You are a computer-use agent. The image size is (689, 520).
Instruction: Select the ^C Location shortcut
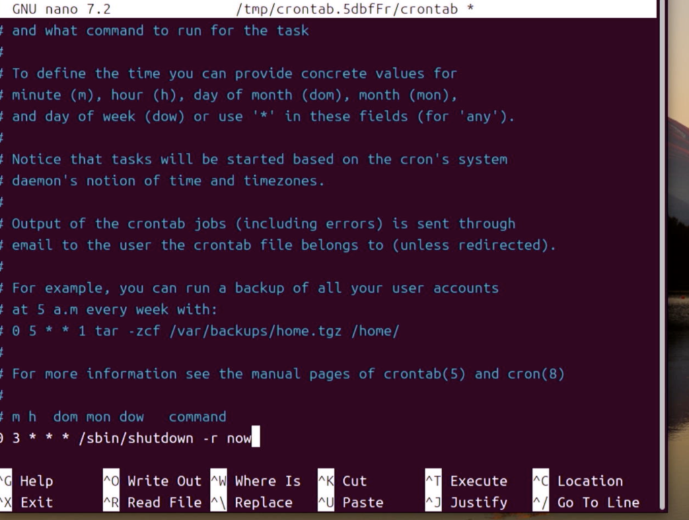click(x=577, y=481)
